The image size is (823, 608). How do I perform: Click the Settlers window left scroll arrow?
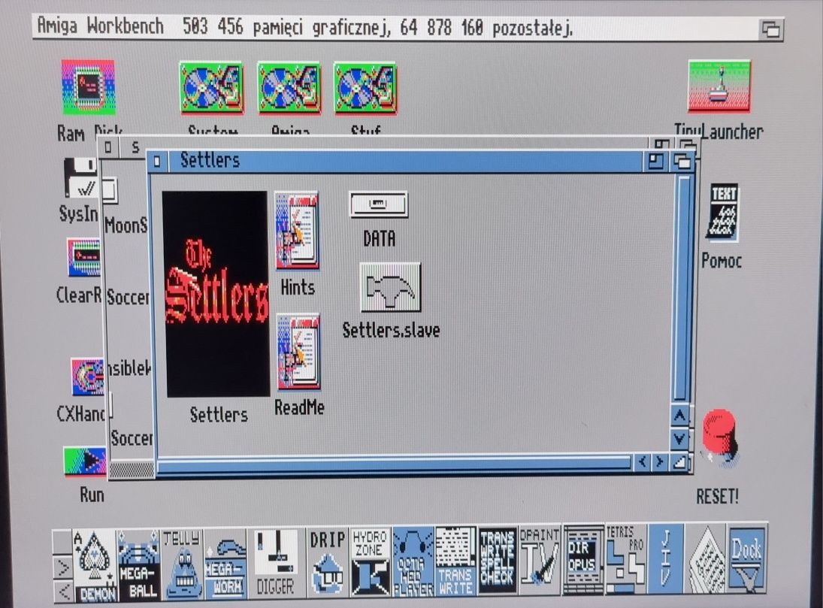coord(642,462)
